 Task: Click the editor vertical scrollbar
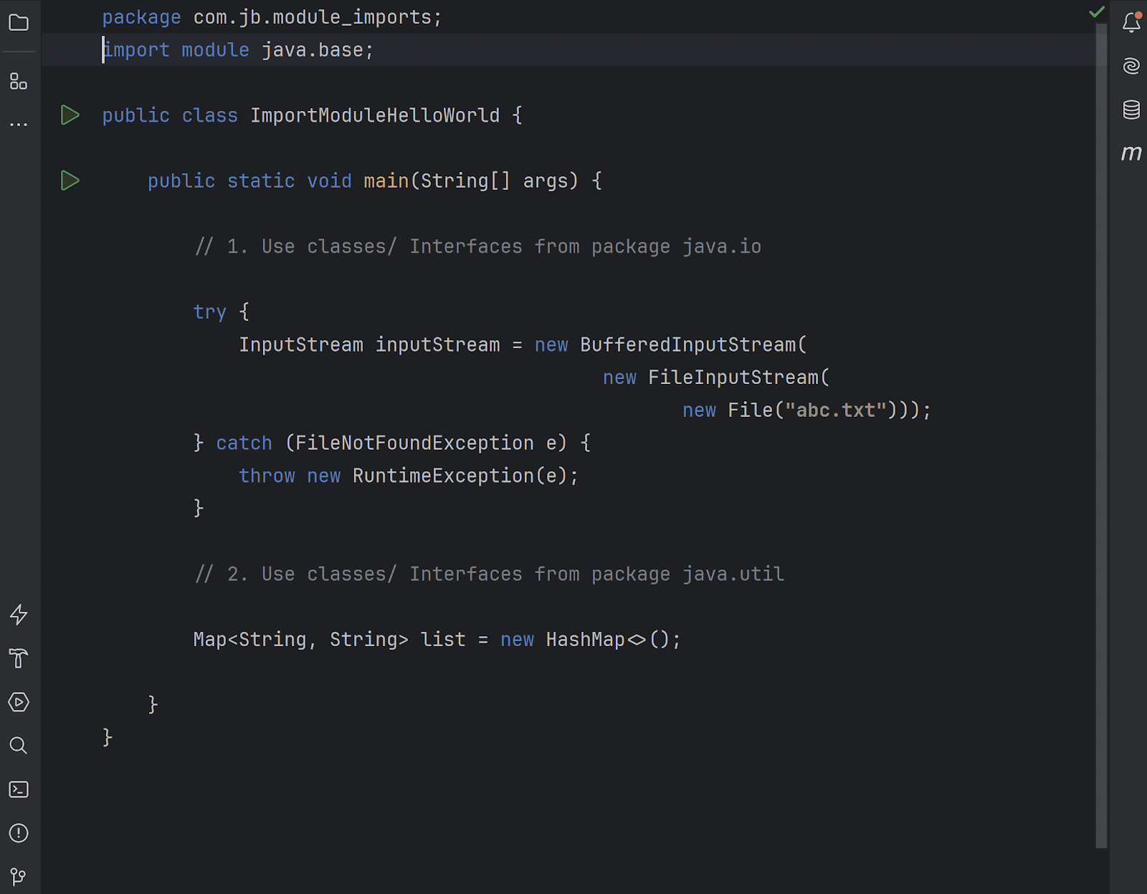pos(1102,436)
